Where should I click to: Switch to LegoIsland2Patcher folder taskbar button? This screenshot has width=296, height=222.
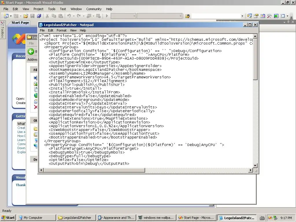76,218
